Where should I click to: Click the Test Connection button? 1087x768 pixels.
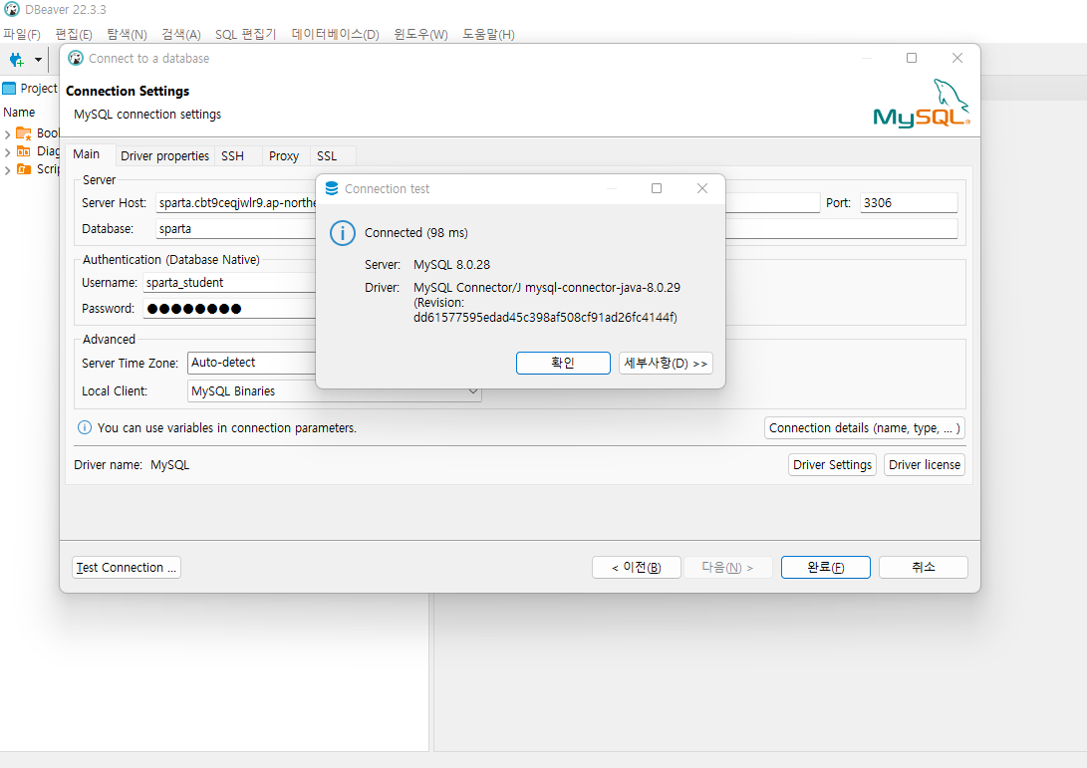(x=127, y=568)
